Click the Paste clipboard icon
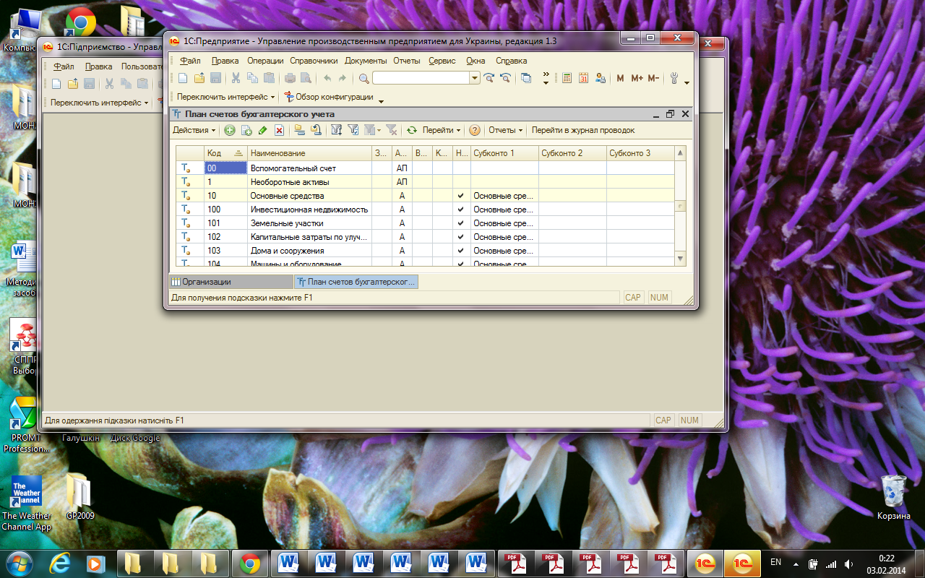925x578 pixels. pyautogui.click(x=269, y=78)
